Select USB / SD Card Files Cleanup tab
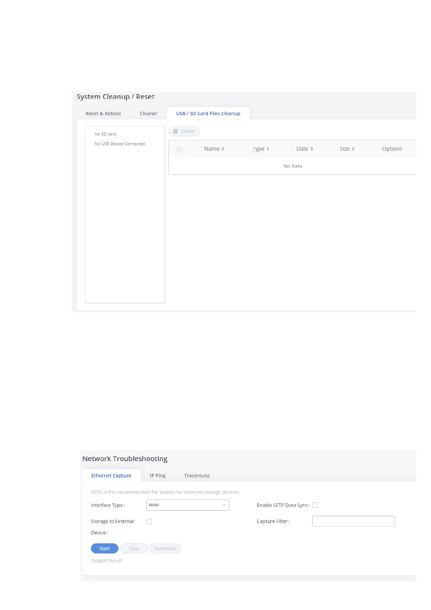This screenshot has width=431, height=610. tap(208, 113)
